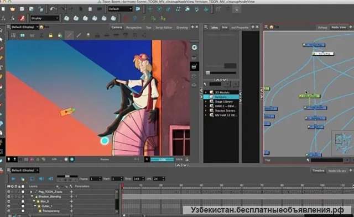
Task: Open the Node Library tab
Action: tap(337, 171)
